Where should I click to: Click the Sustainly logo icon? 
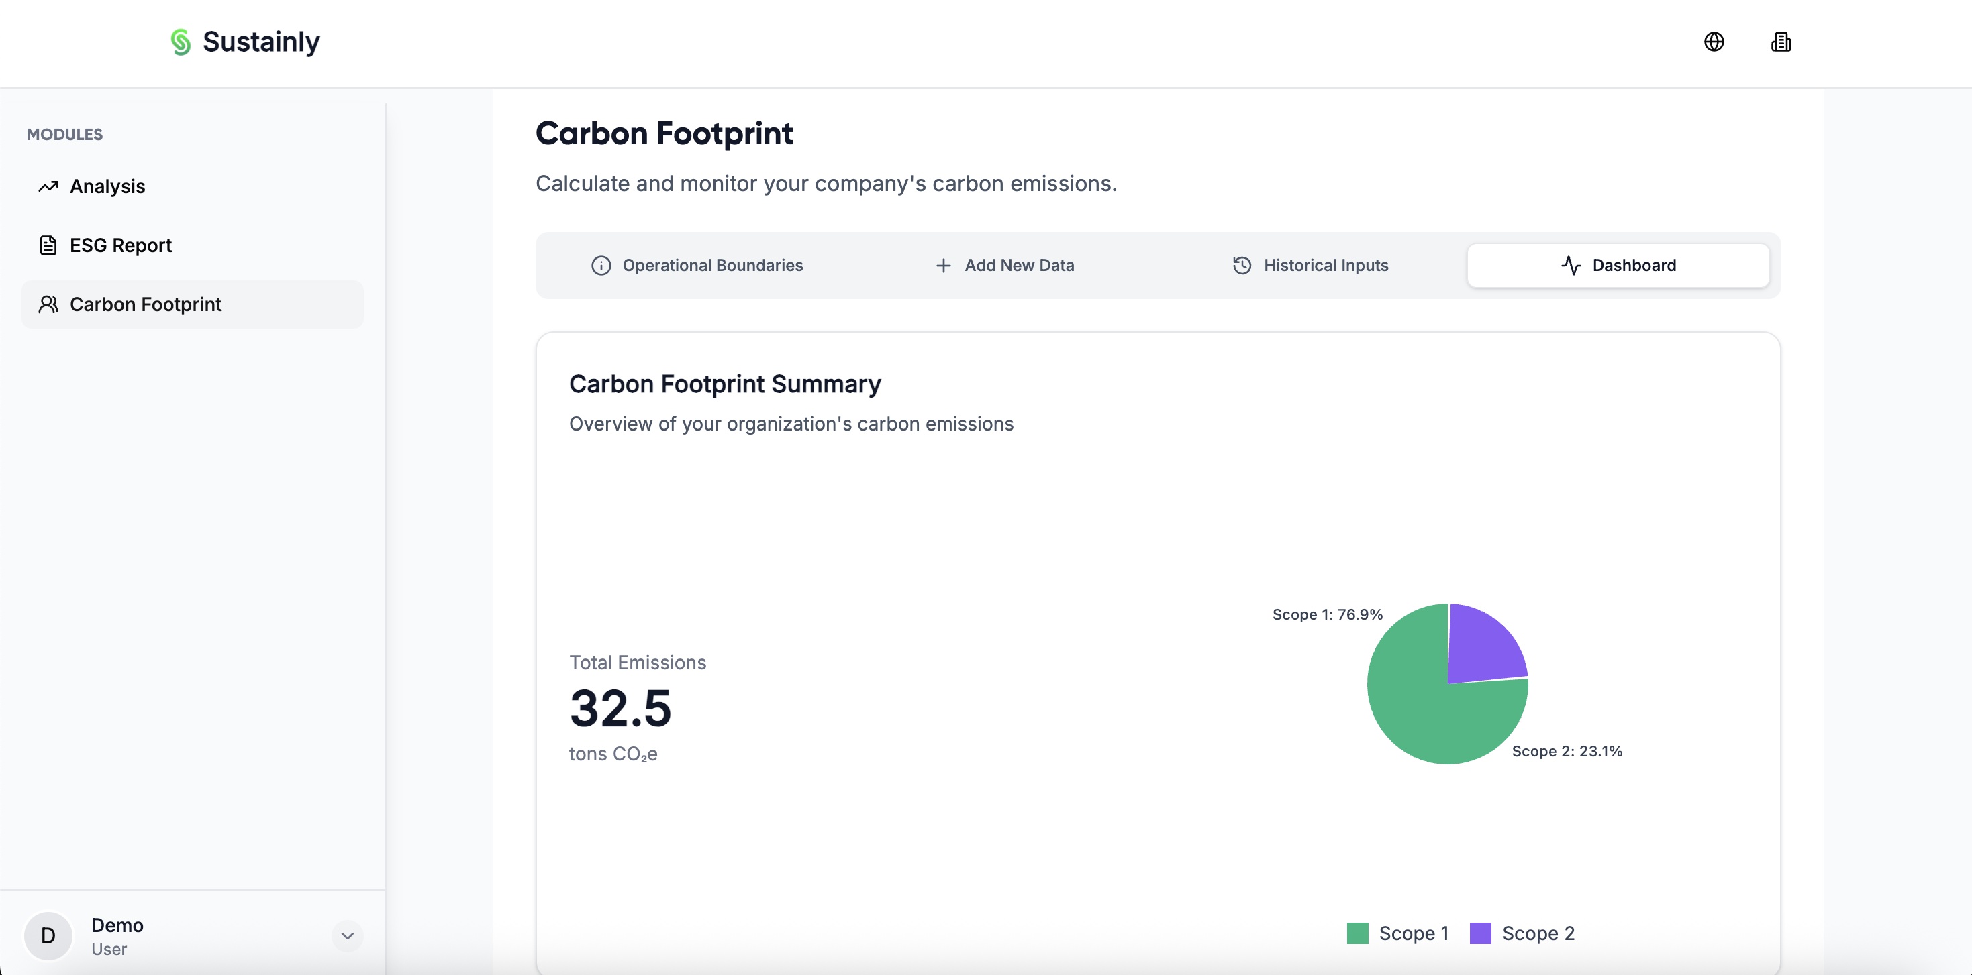coord(181,42)
